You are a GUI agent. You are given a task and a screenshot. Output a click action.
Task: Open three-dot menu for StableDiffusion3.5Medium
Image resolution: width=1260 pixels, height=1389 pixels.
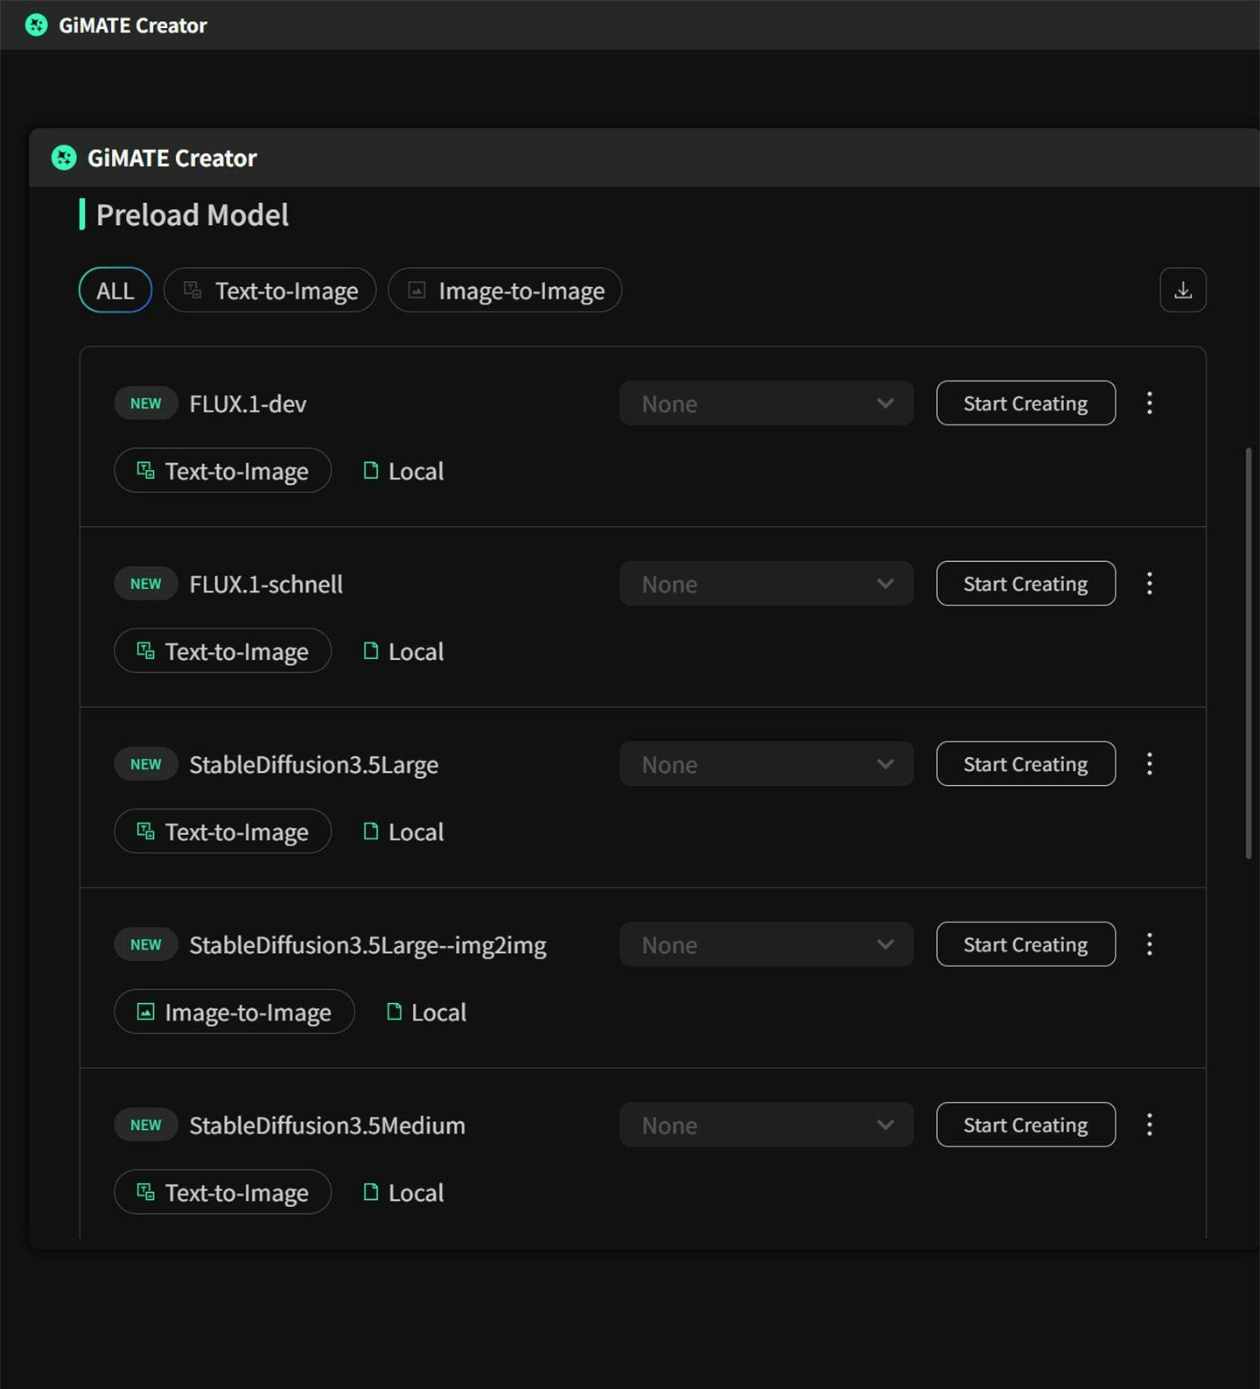click(x=1150, y=1124)
